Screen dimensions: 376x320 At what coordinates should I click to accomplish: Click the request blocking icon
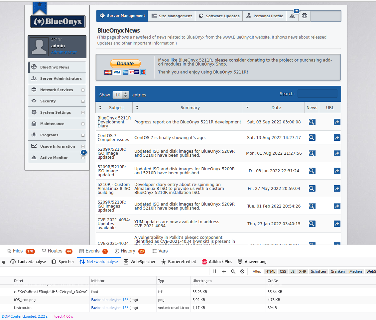242,271
